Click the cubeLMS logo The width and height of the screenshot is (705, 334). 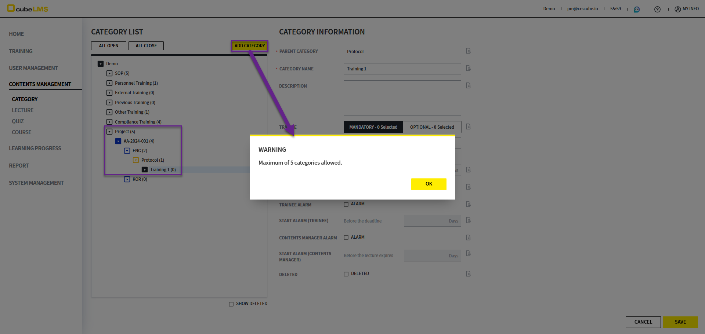click(x=28, y=8)
